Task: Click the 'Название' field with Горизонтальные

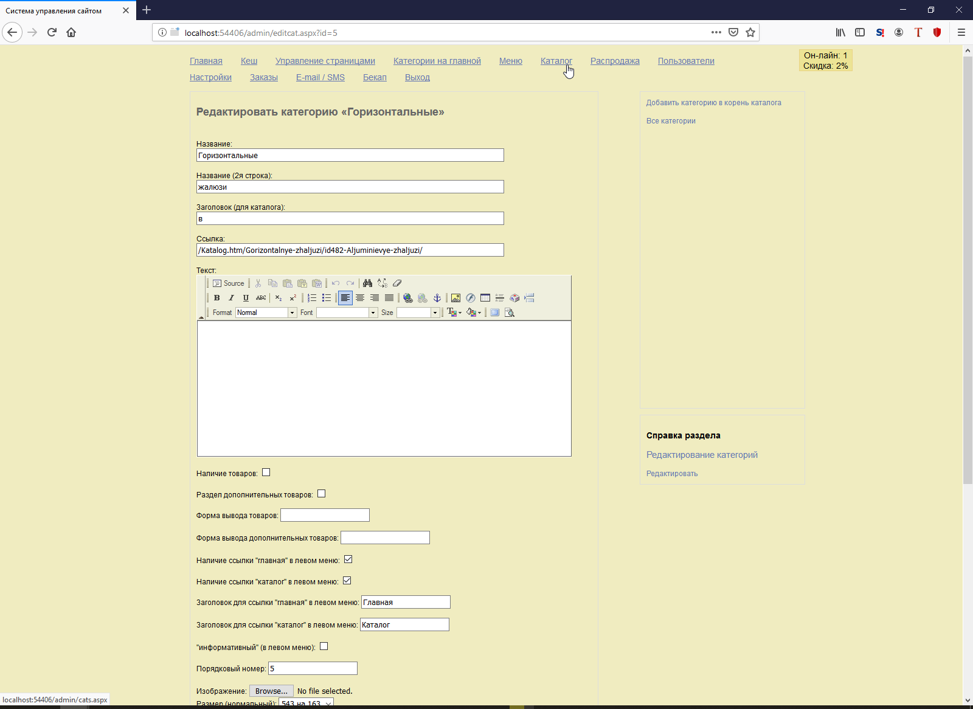Action: 350,155
